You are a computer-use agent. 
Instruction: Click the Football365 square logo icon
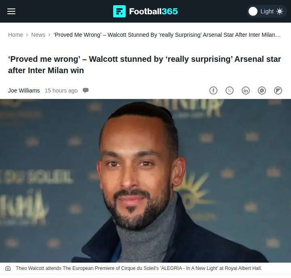pyautogui.click(x=119, y=11)
